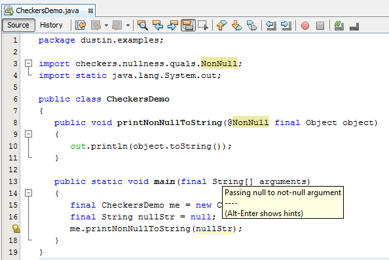
Task: Toggle Bookmark on the current line
Action: 252,26
